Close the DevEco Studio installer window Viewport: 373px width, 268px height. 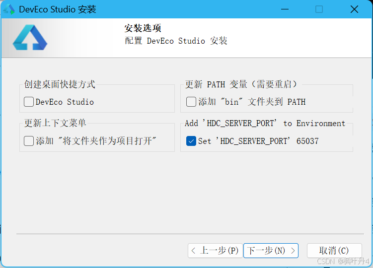point(354,9)
